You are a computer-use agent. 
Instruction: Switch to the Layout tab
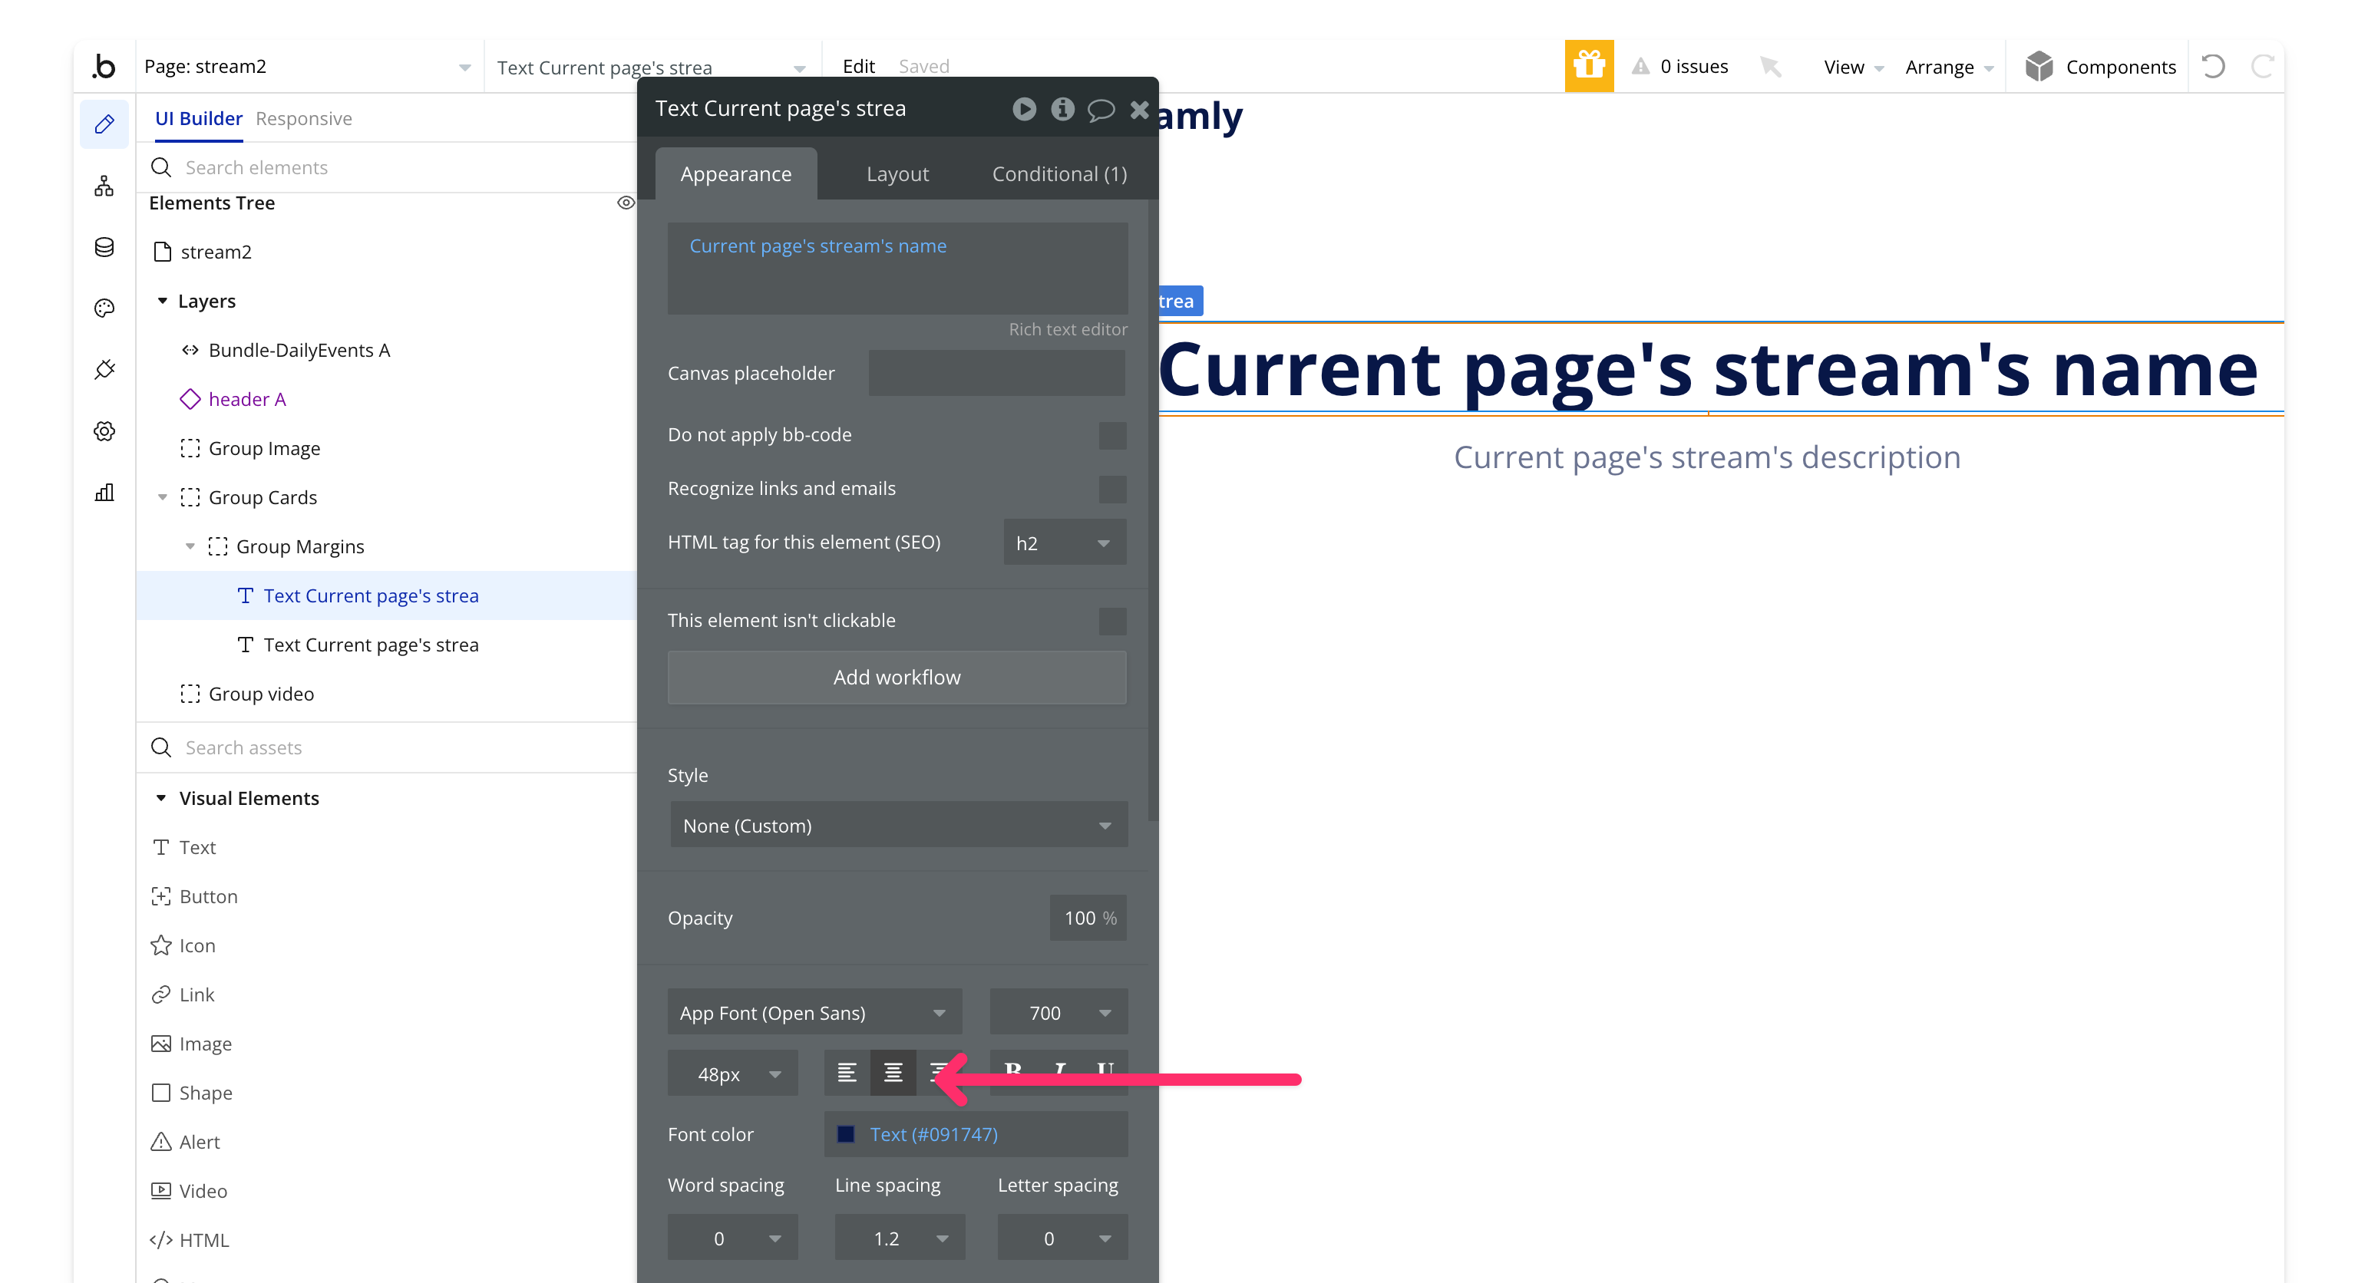click(x=897, y=174)
